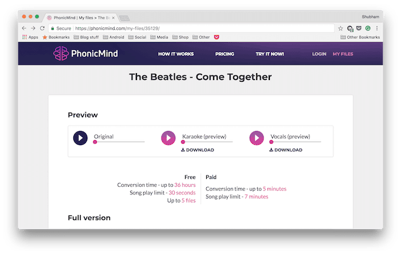401x255 pixels.
Task: Open the Blog stuff bookmarks folder
Action: [x=86, y=37]
